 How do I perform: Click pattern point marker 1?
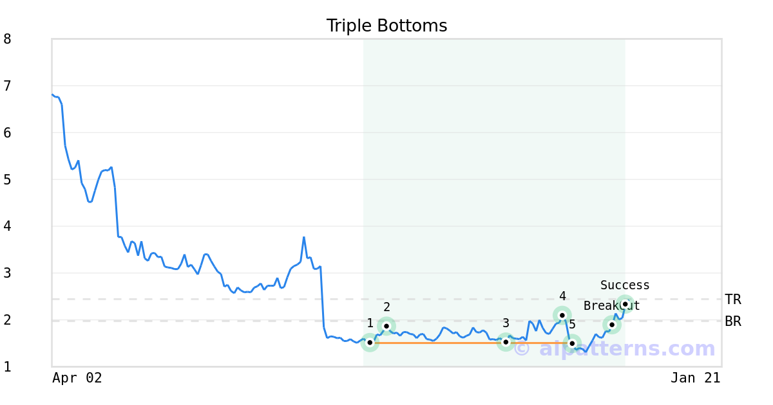point(370,343)
